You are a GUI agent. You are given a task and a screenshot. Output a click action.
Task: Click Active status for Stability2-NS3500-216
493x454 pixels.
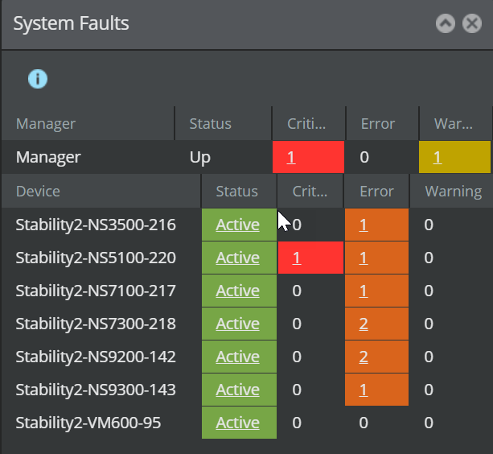238,225
